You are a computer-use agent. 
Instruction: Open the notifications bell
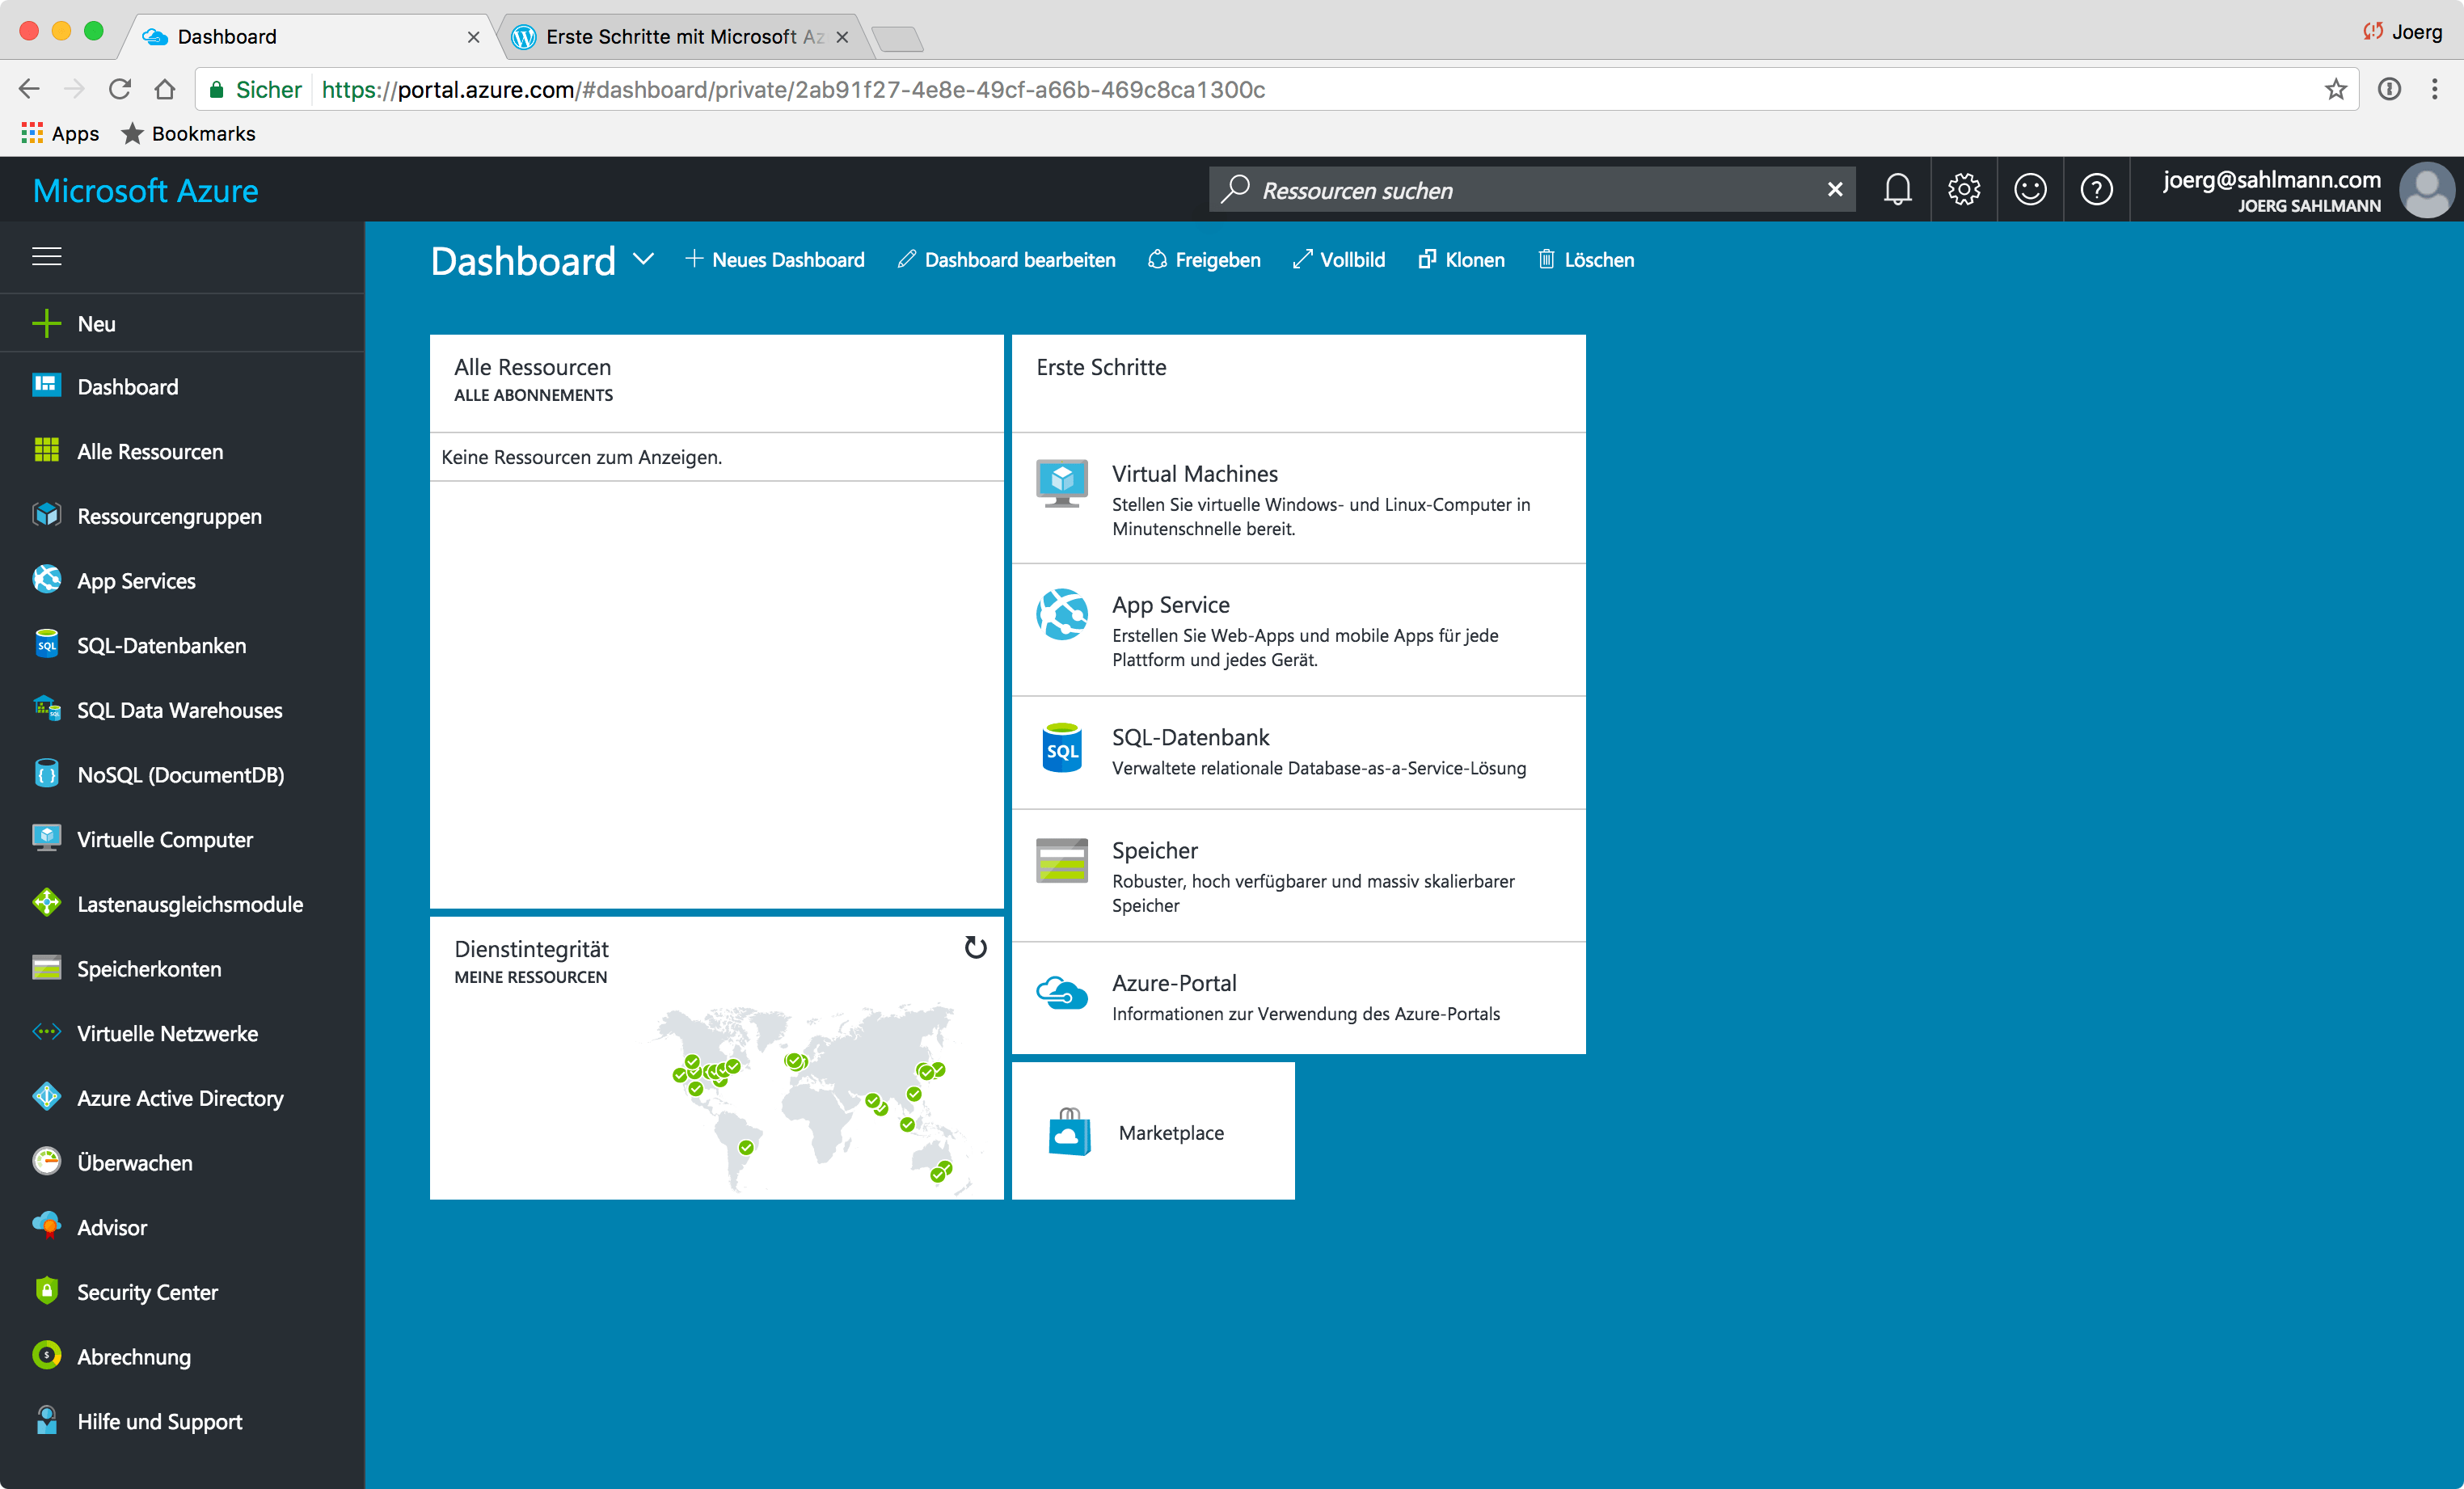1897,189
